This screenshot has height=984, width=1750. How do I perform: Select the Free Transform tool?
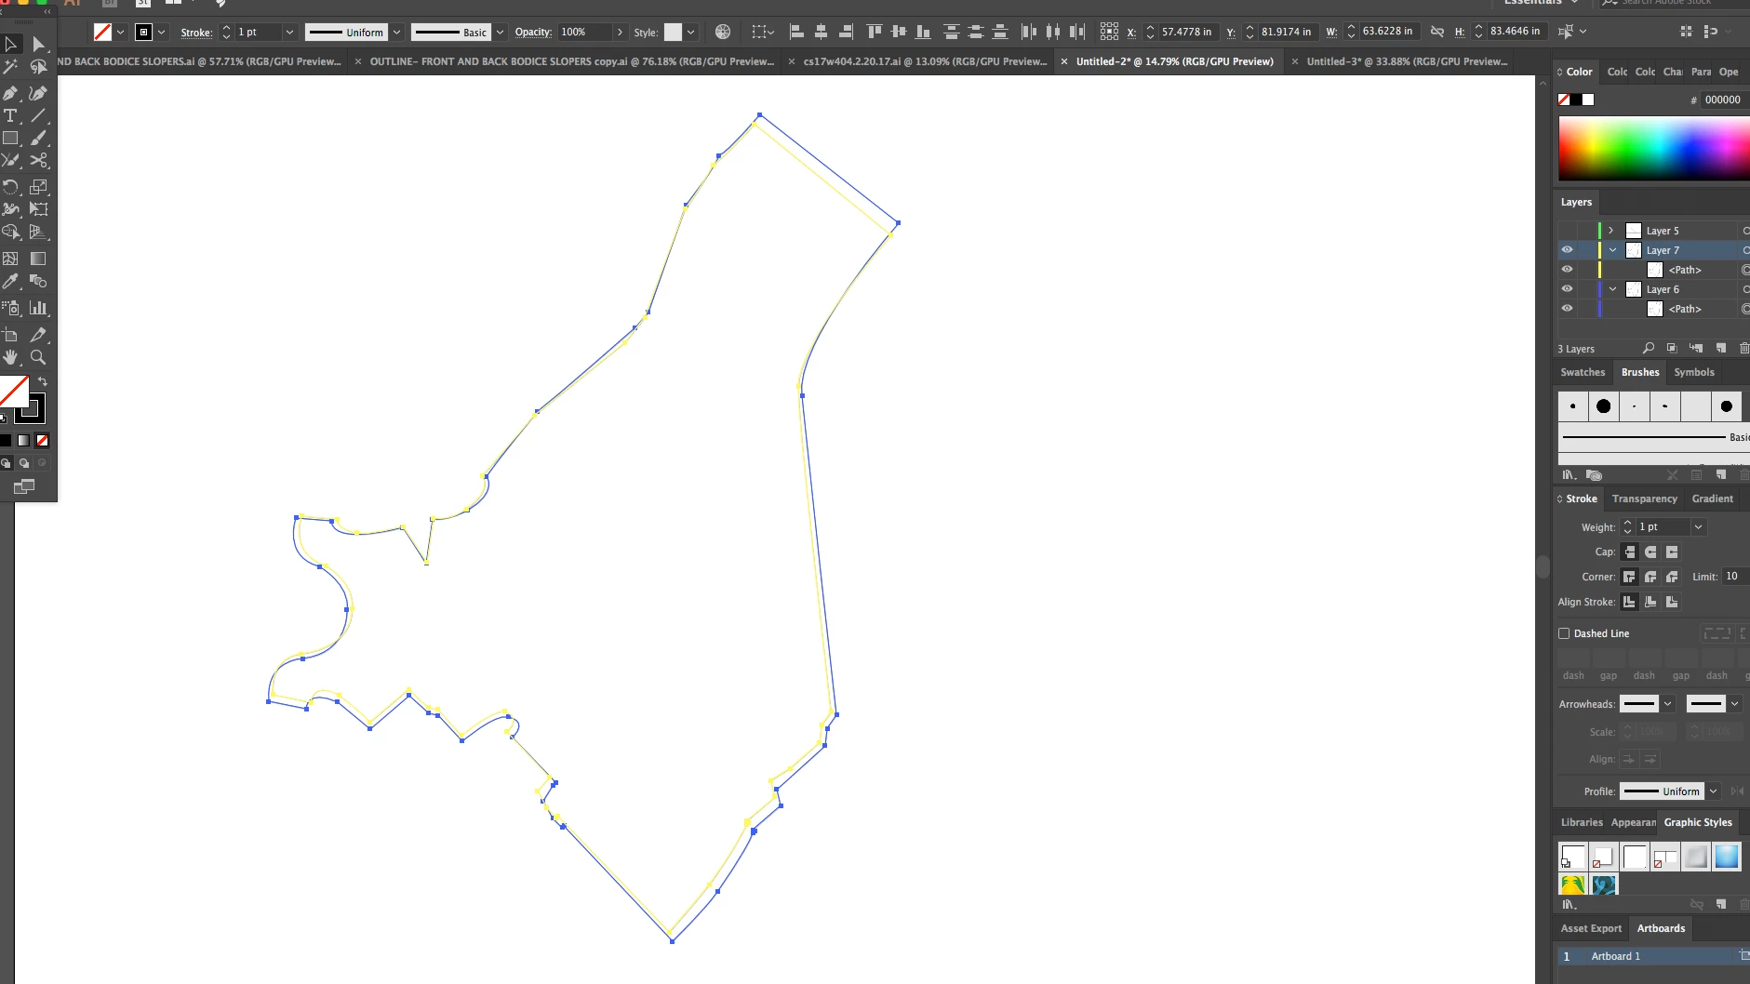point(38,209)
